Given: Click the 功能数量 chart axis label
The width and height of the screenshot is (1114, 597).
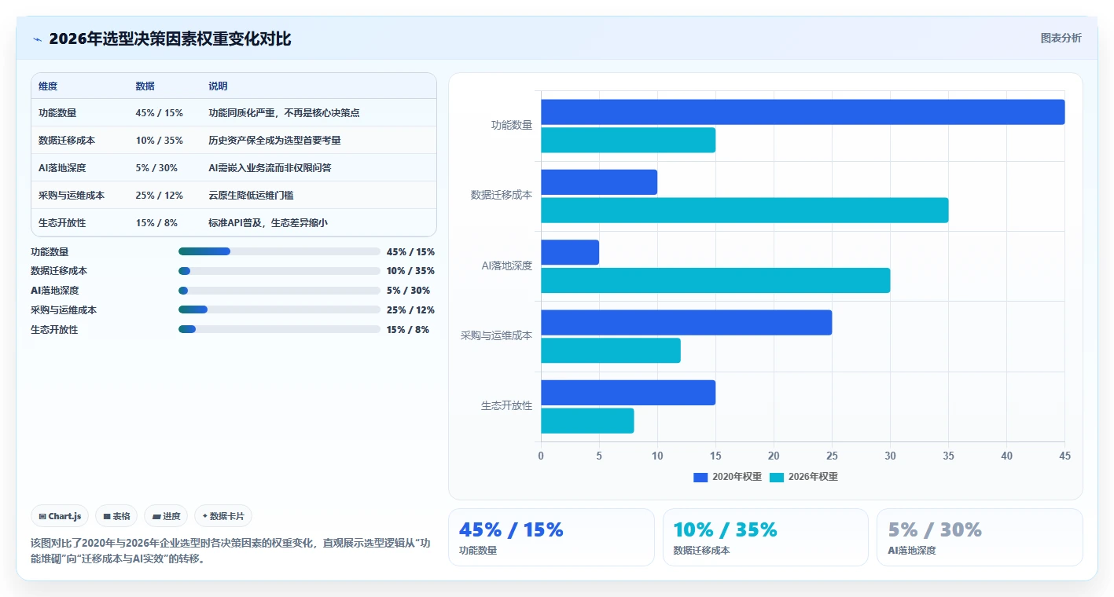Looking at the screenshot, I should point(512,126).
